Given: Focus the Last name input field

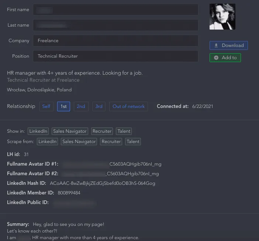Looking at the screenshot, I should [115, 25].
